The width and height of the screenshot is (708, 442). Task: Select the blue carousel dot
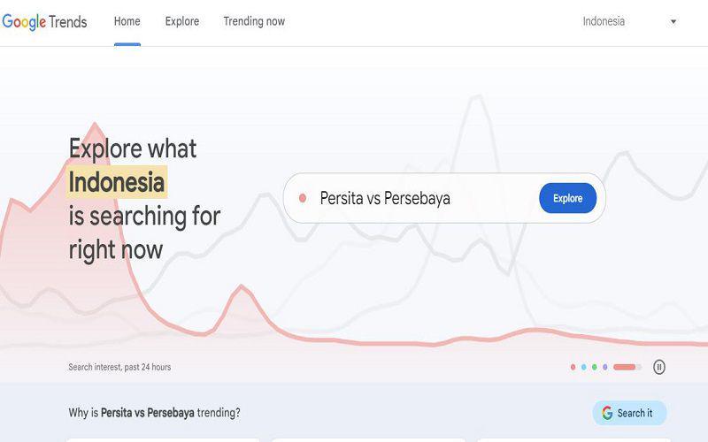(584, 367)
